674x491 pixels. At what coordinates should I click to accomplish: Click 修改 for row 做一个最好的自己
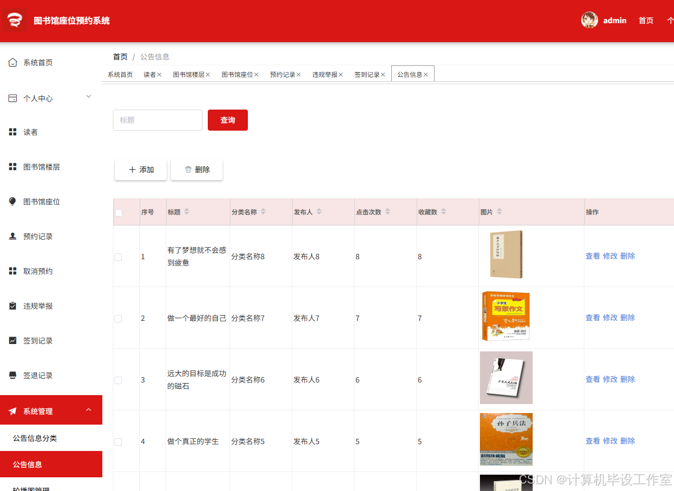(610, 318)
